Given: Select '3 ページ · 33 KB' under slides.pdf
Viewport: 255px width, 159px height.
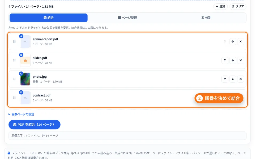Looking at the screenshot, I should coord(42,63).
